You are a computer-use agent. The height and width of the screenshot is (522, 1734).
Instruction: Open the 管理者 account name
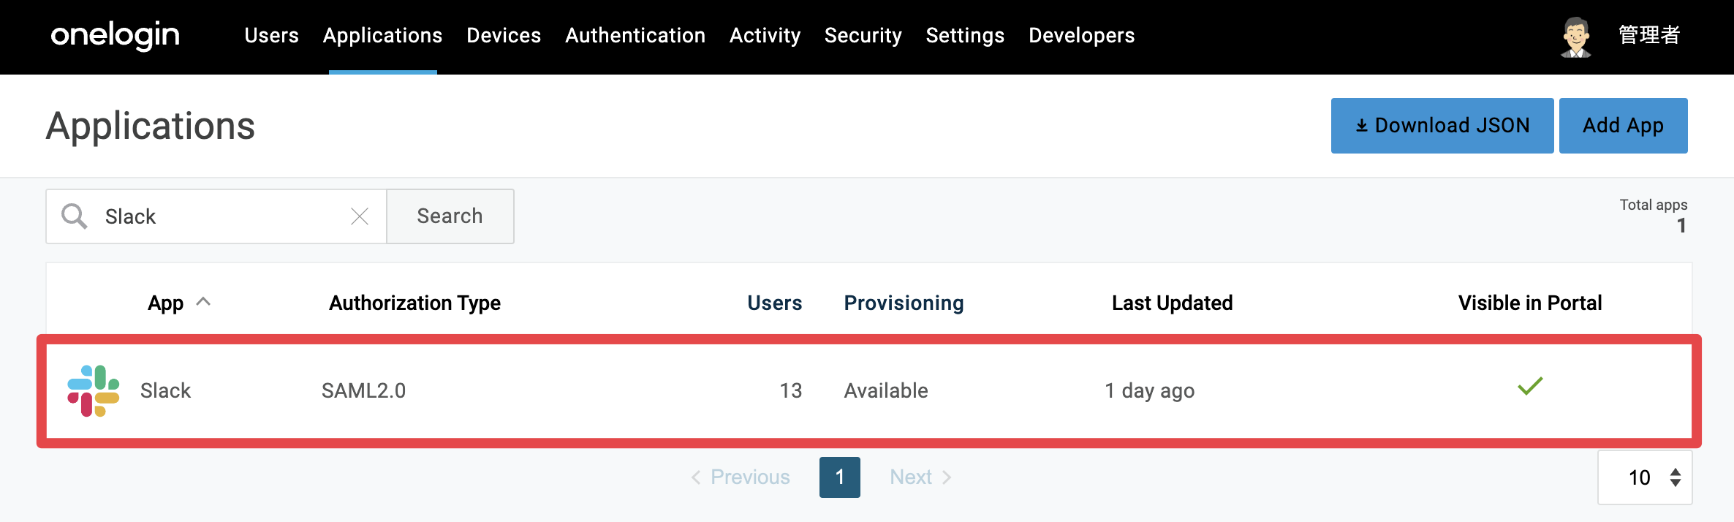pos(1649,35)
